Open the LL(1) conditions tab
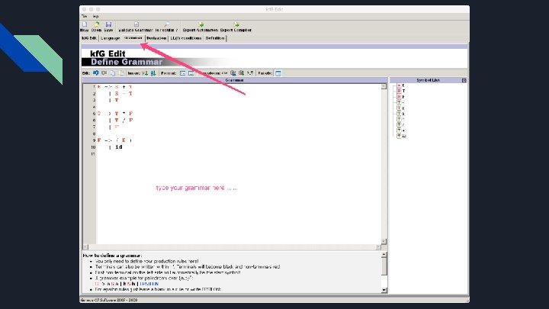This screenshot has width=549, height=309. (185, 38)
